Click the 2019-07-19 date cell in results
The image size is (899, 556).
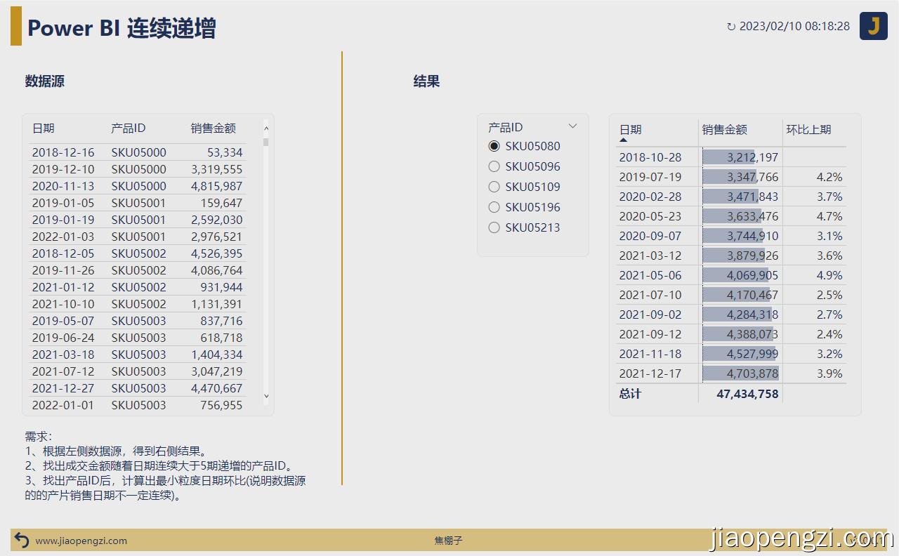click(x=650, y=177)
